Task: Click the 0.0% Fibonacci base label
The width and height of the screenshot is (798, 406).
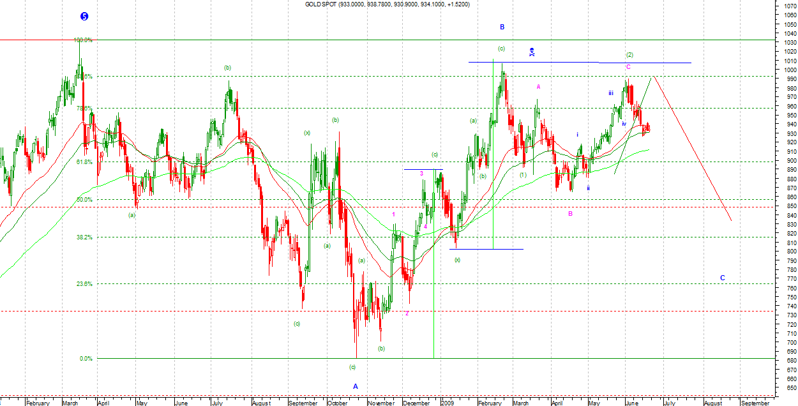Action: pos(86,359)
